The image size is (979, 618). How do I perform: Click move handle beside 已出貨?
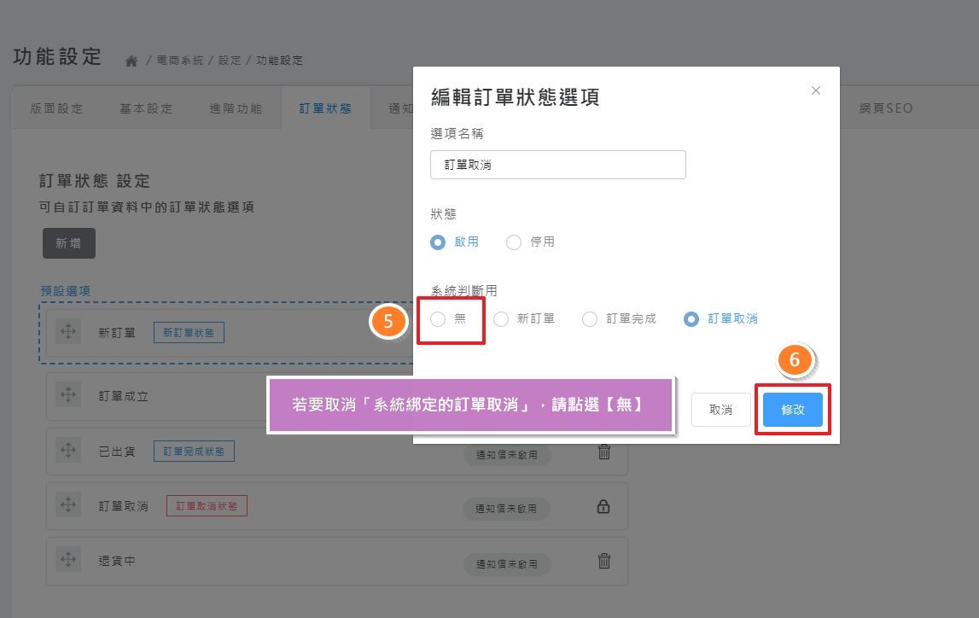tap(68, 452)
